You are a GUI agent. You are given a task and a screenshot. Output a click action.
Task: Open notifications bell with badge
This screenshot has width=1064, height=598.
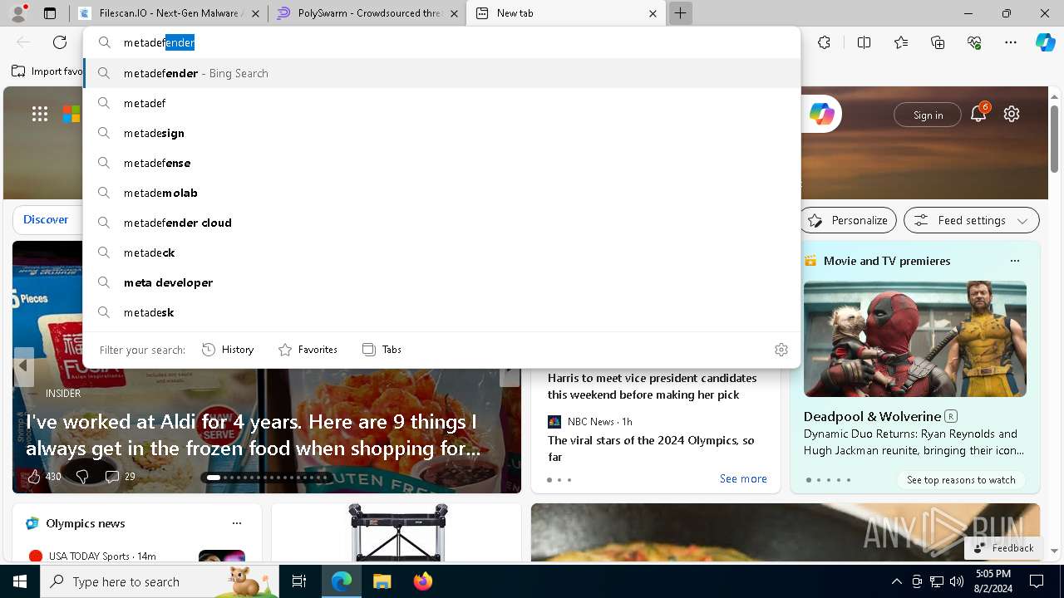pyautogui.click(x=979, y=114)
